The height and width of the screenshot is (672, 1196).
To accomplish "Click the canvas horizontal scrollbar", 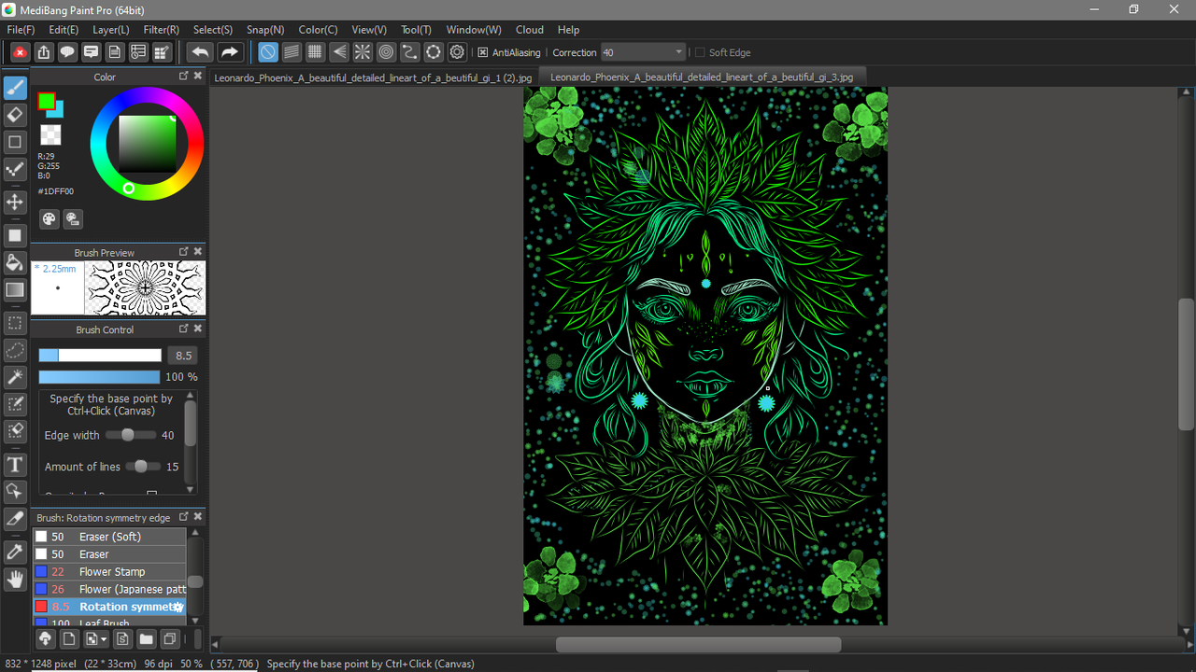I will [x=698, y=645].
